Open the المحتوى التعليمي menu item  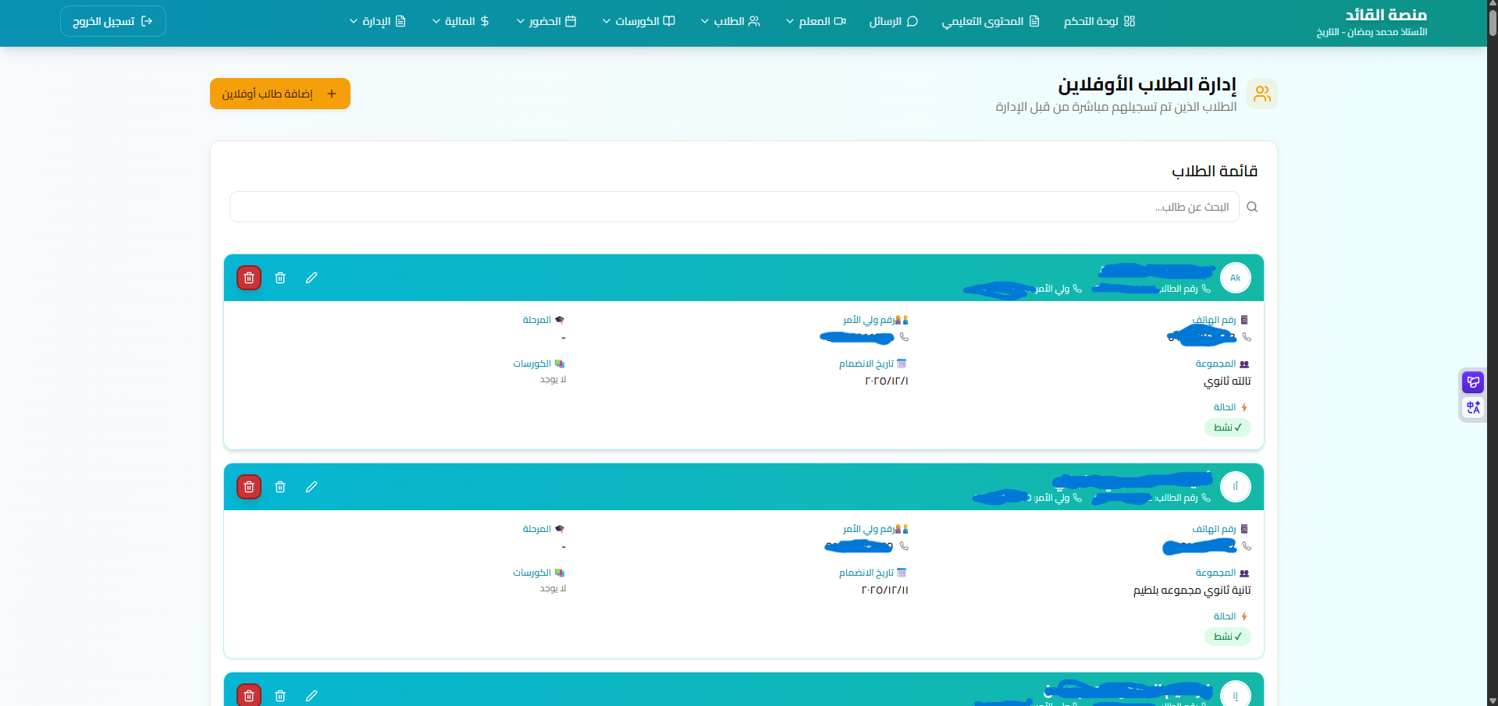pyautogui.click(x=990, y=21)
